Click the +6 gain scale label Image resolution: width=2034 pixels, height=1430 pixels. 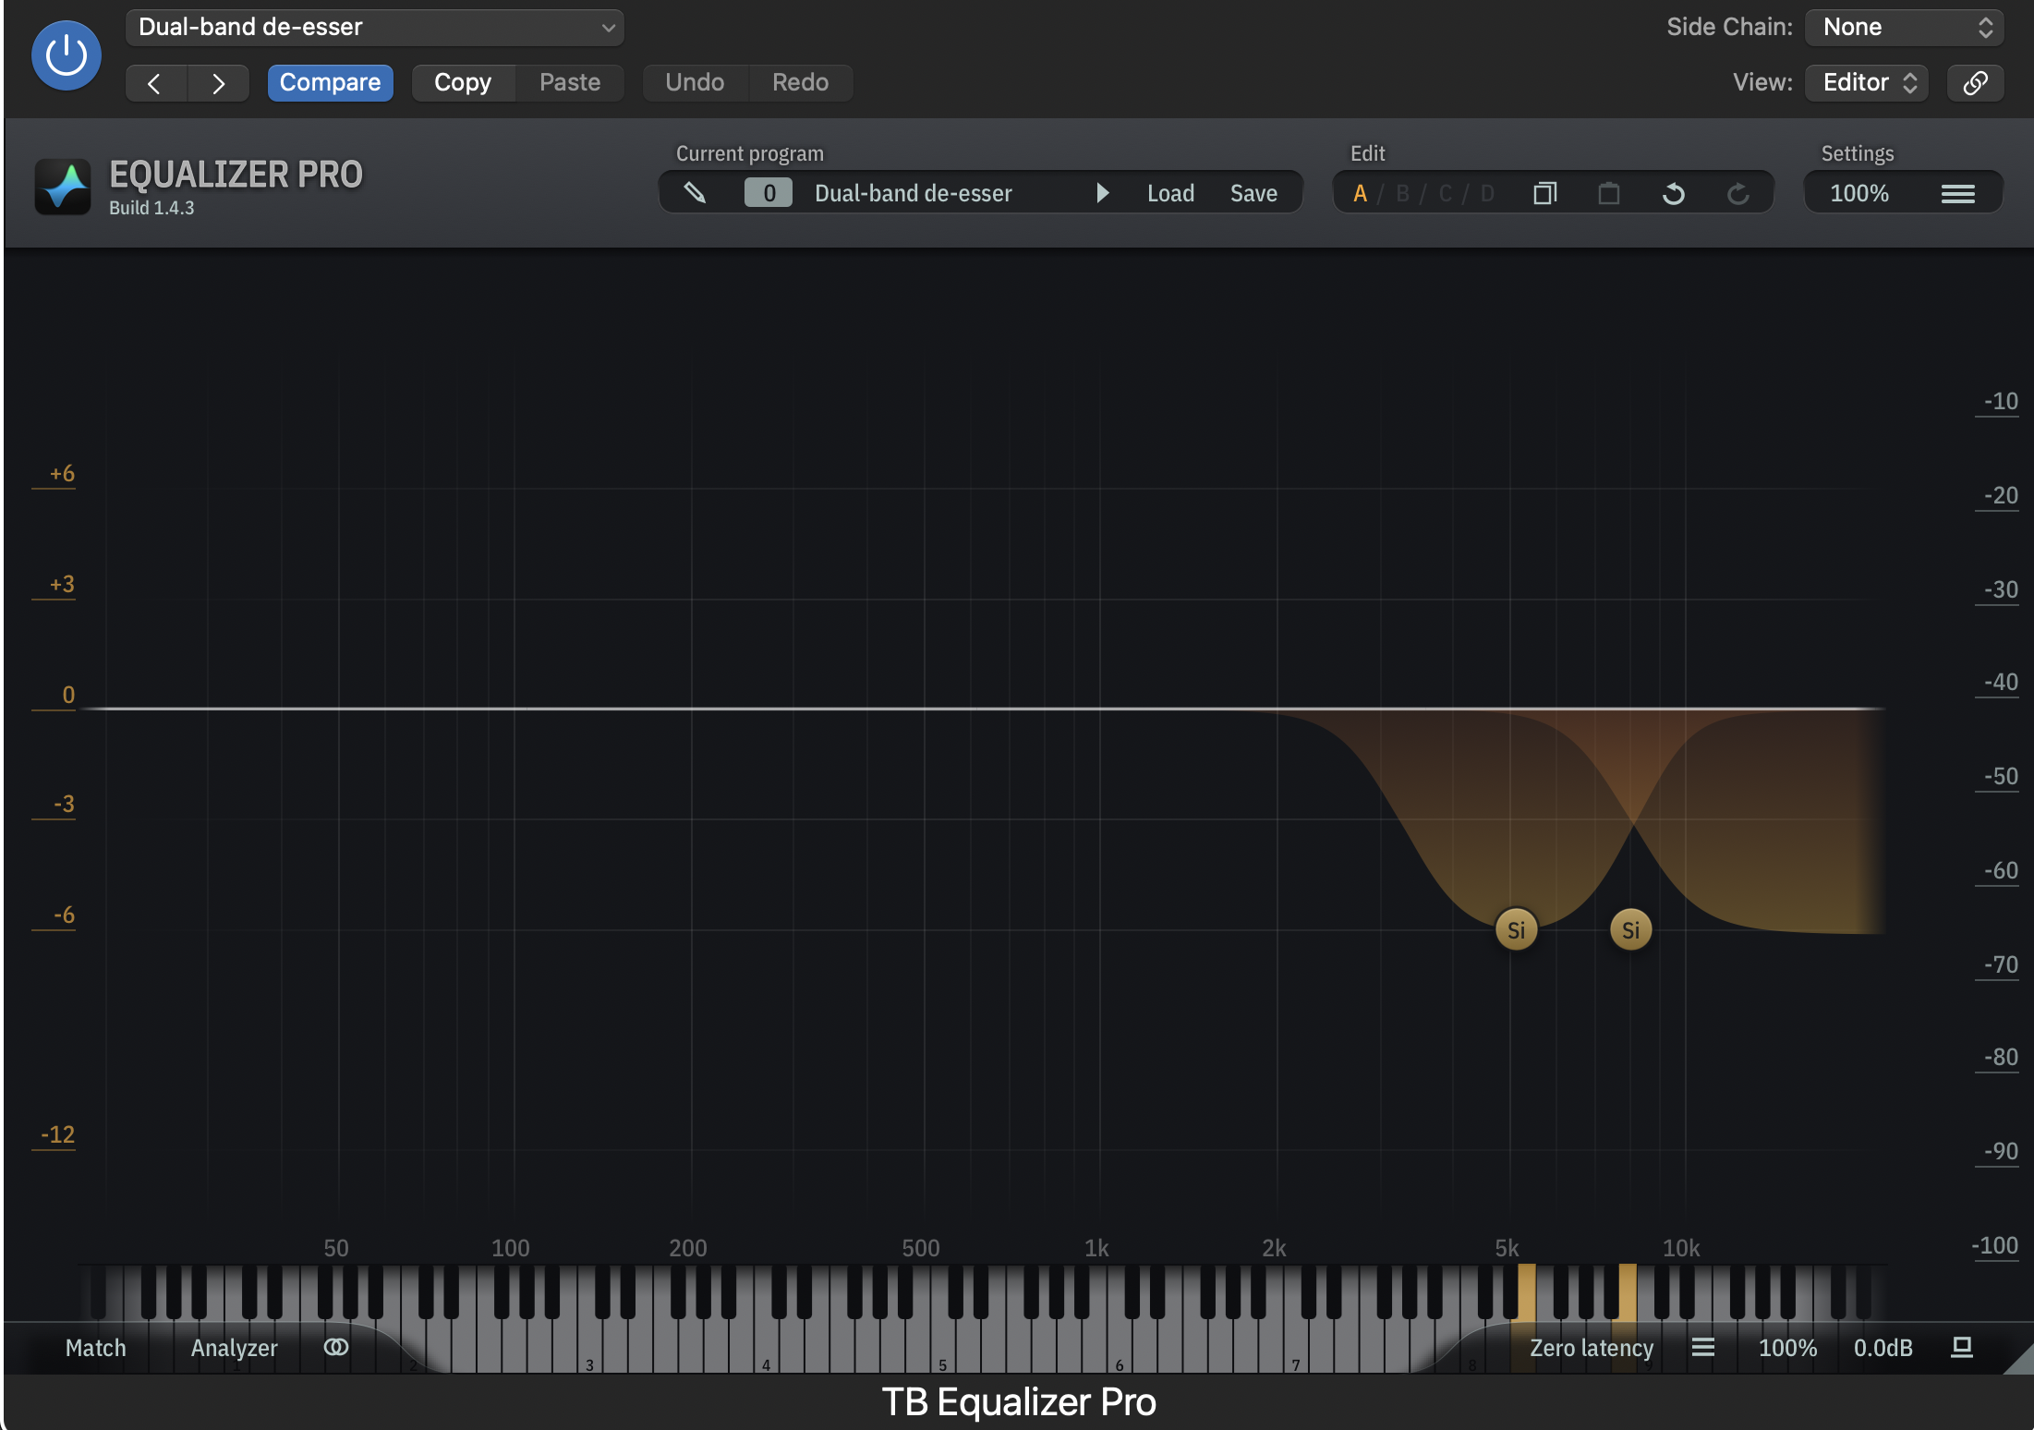[62, 473]
